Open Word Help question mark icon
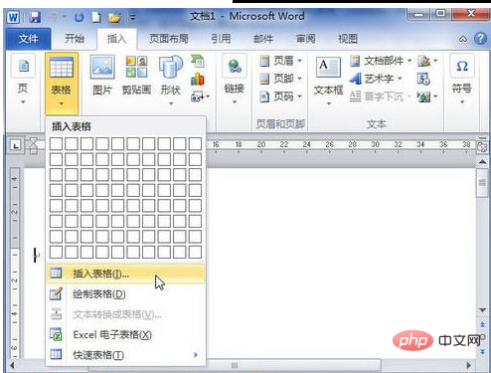Screen dimensions: 491x373 (x=480, y=39)
